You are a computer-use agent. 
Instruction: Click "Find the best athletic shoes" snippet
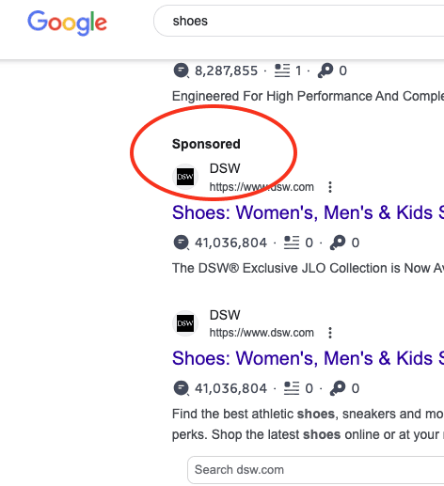pos(308,424)
